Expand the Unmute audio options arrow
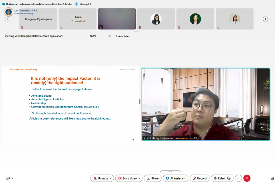 [111, 178]
